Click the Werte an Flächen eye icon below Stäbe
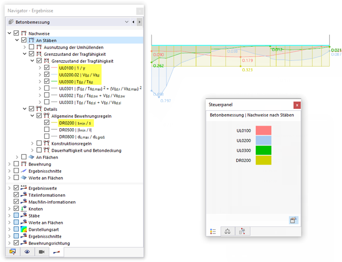 [x=23, y=222]
